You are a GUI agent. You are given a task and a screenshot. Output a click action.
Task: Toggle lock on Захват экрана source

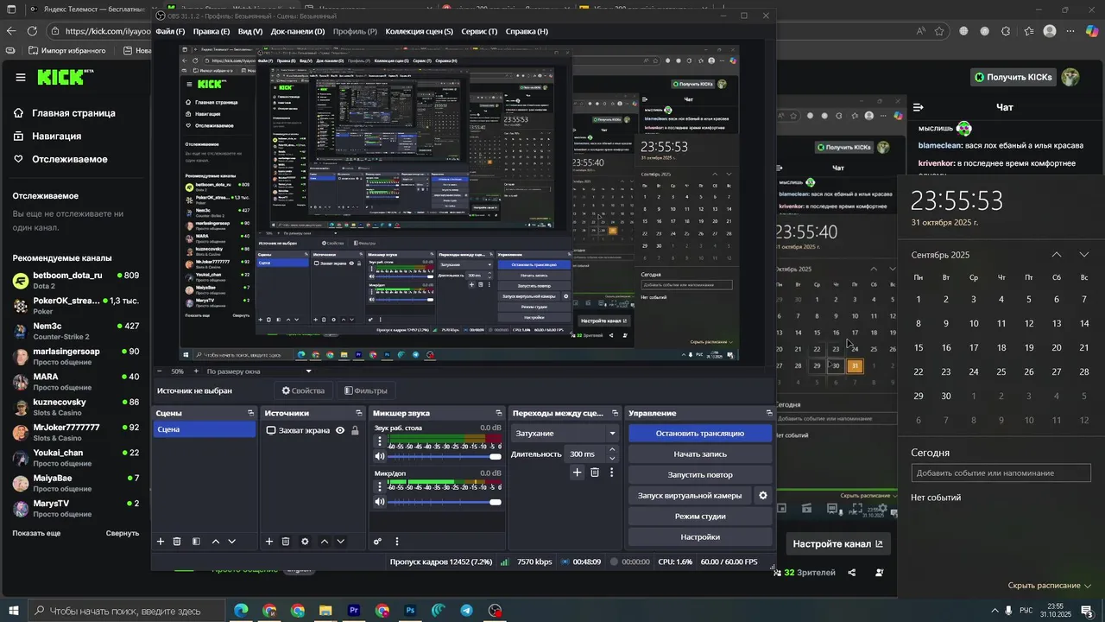pyautogui.click(x=355, y=430)
